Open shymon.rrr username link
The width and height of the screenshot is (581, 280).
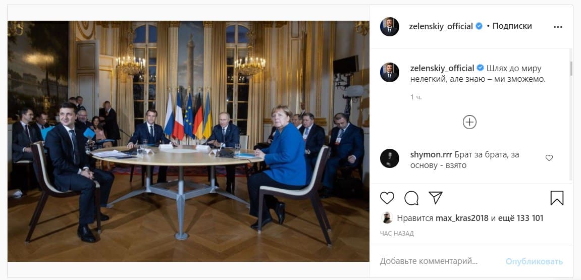(431, 155)
